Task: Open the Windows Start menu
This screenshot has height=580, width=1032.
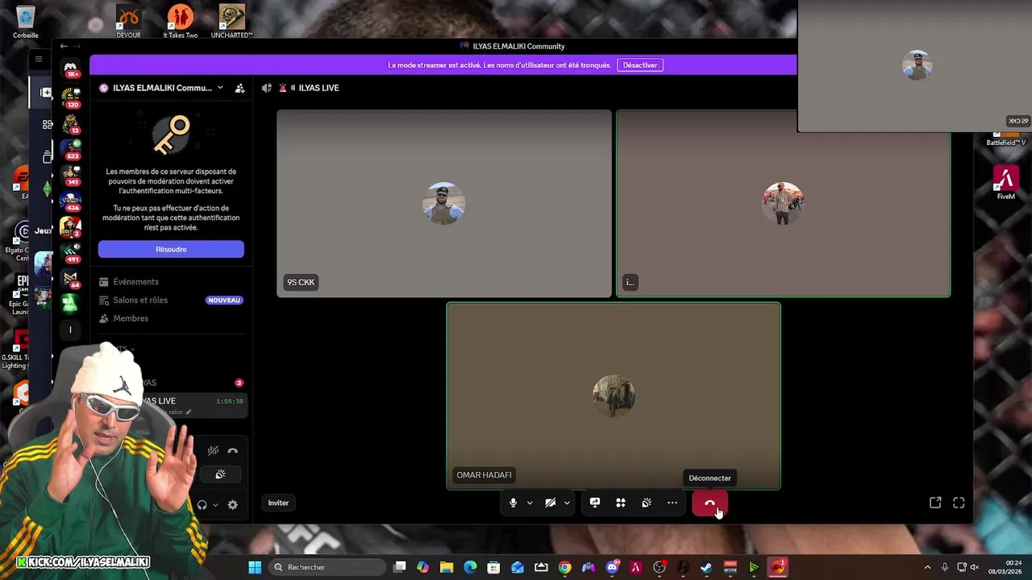Action: click(x=255, y=567)
